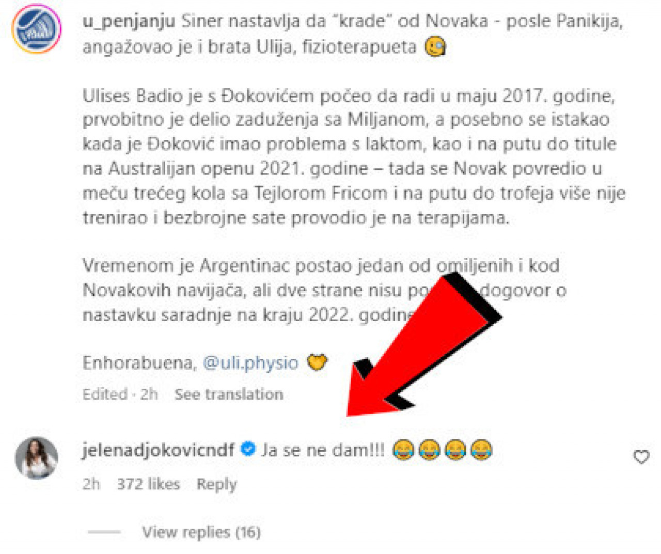Viewport: 661px width, 554px height.
Task: Click the line beside View replies
Action: [x=104, y=532]
